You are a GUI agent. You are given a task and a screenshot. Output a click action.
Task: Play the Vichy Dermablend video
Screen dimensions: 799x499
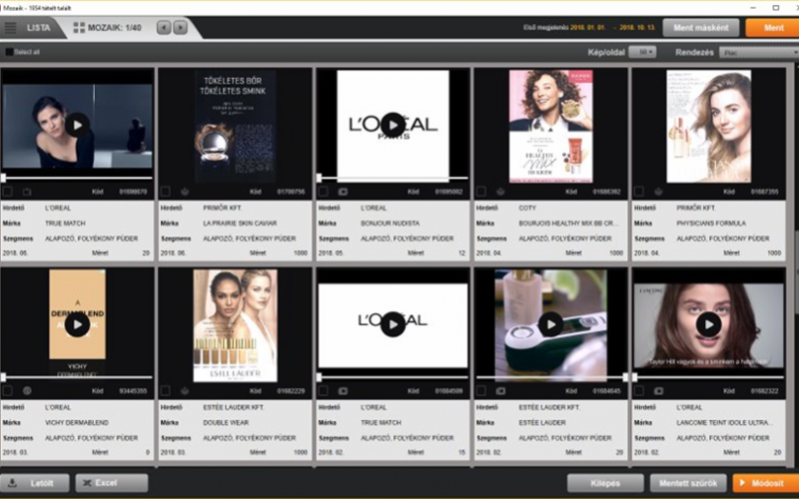[78, 324]
